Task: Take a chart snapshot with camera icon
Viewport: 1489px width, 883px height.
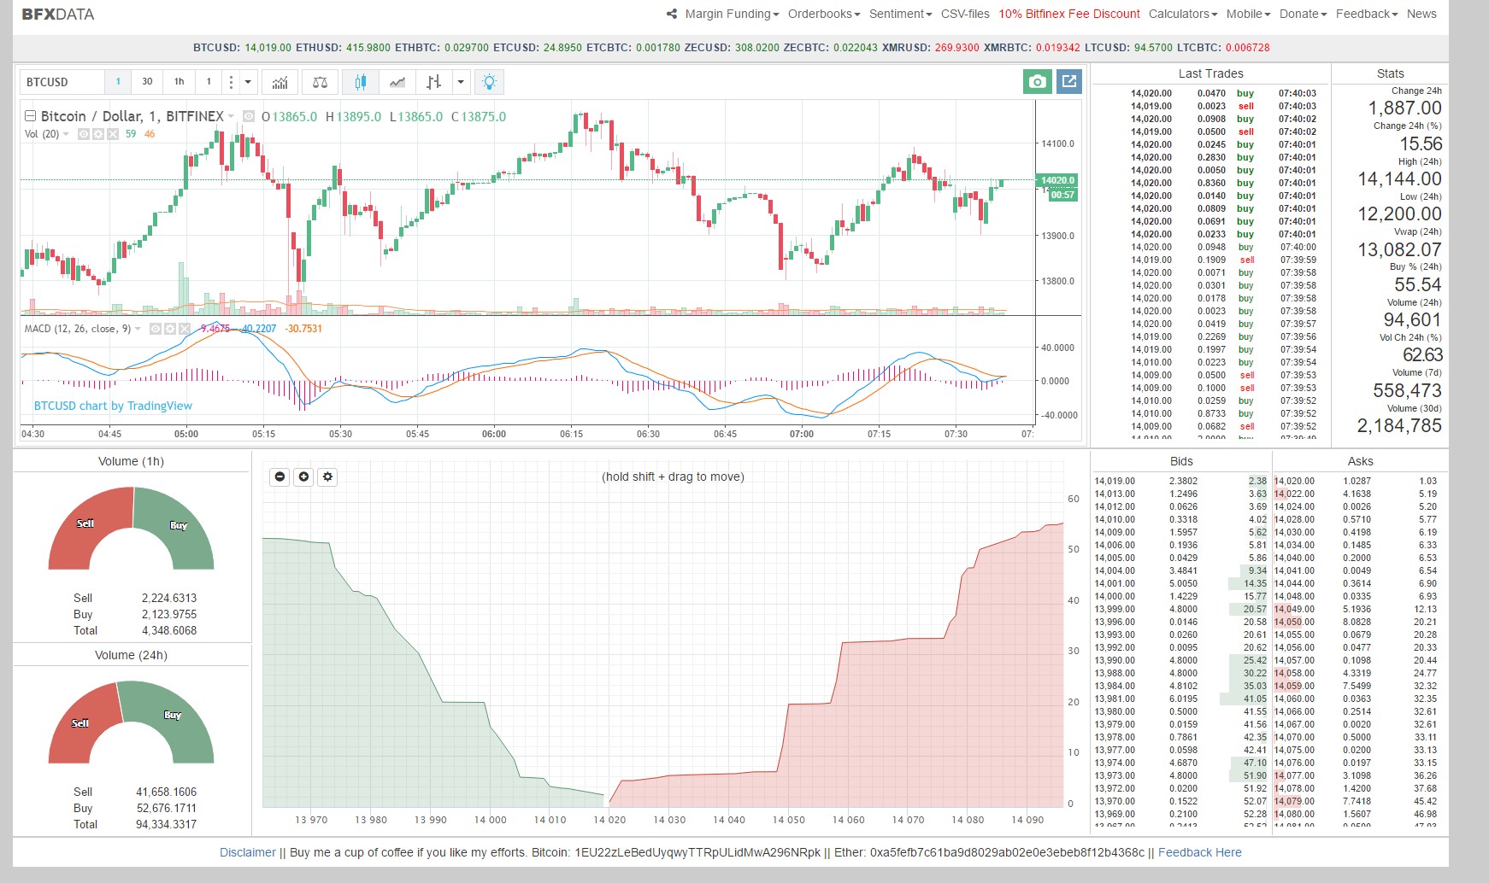Action: (1037, 81)
